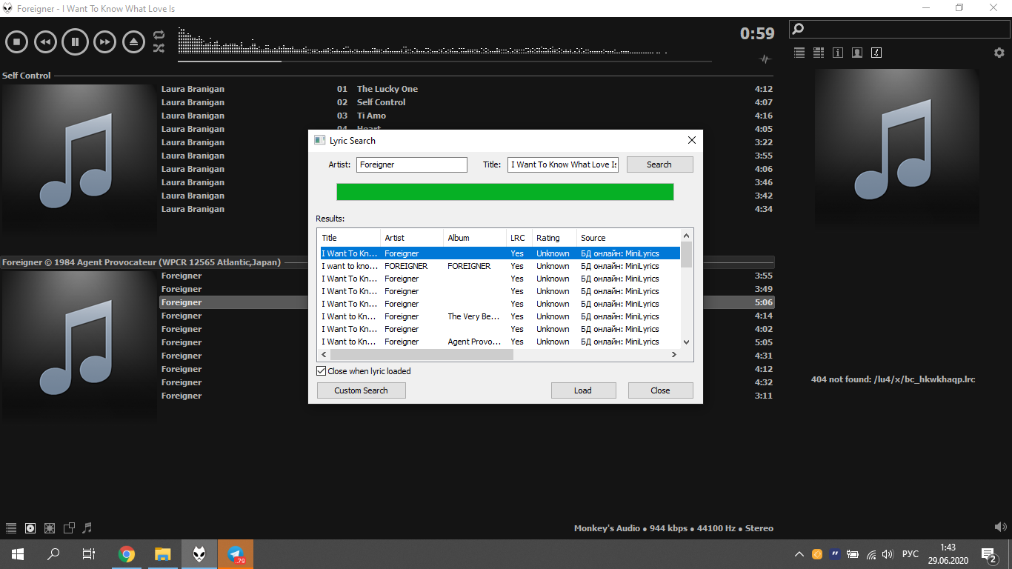Skip to the next track
Image resolution: width=1012 pixels, height=569 pixels.
[104, 41]
